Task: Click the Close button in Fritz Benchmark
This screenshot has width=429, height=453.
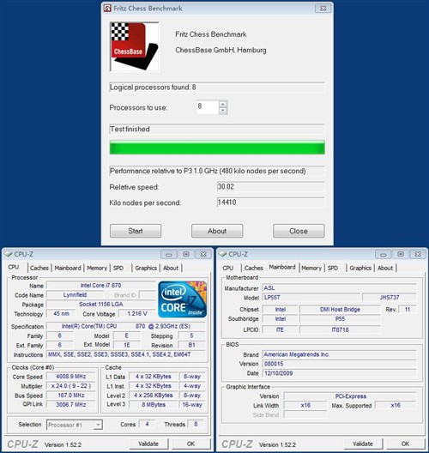Action: [299, 231]
